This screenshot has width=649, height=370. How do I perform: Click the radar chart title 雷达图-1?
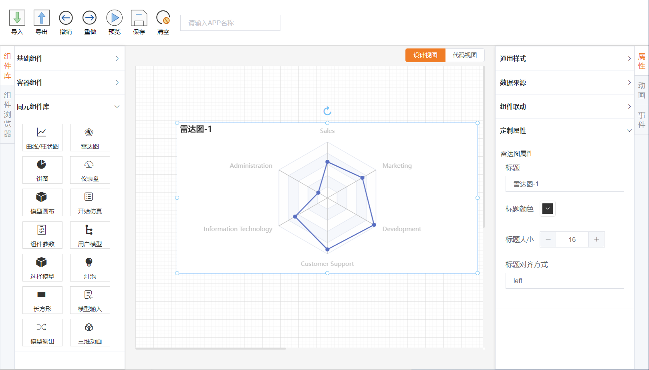196,129
